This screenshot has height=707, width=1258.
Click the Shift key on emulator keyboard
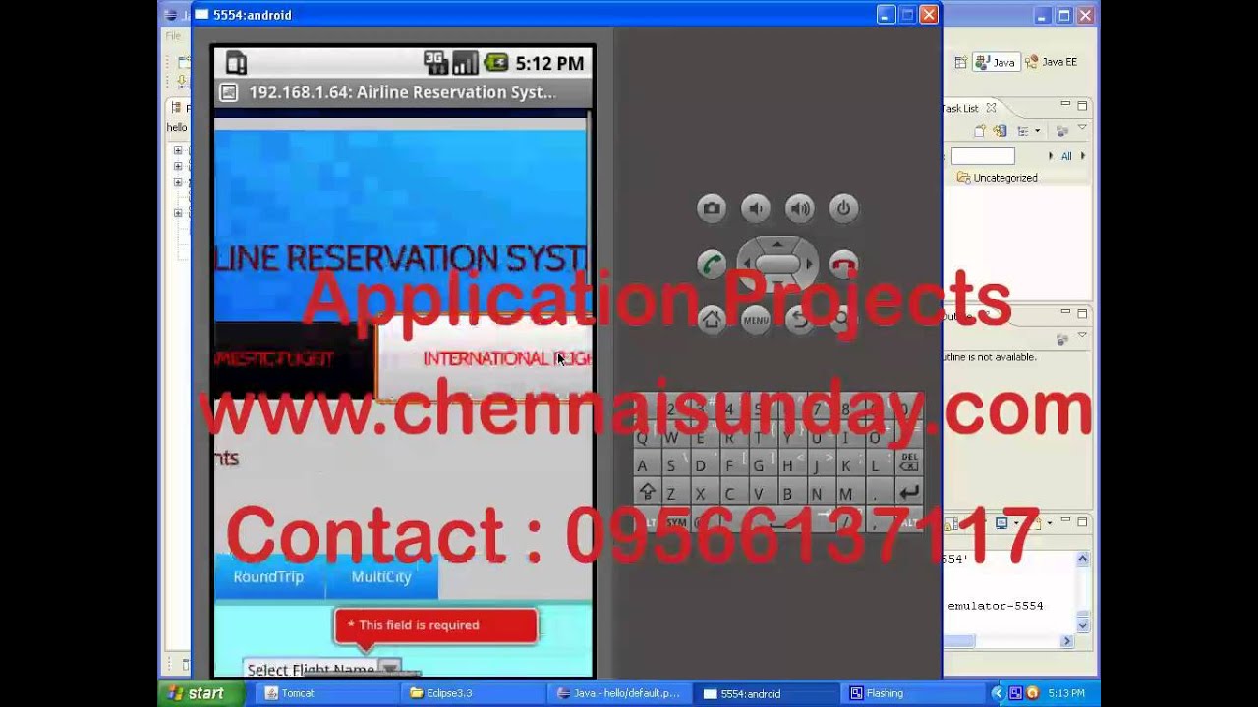647,493
